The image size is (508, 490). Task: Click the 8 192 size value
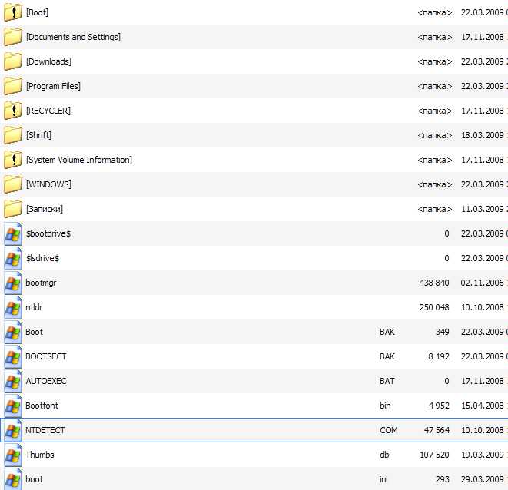coord(439,357)
